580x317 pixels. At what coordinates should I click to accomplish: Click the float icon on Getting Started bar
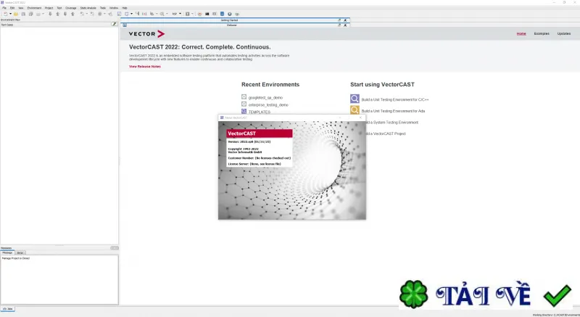pos(339,20)
